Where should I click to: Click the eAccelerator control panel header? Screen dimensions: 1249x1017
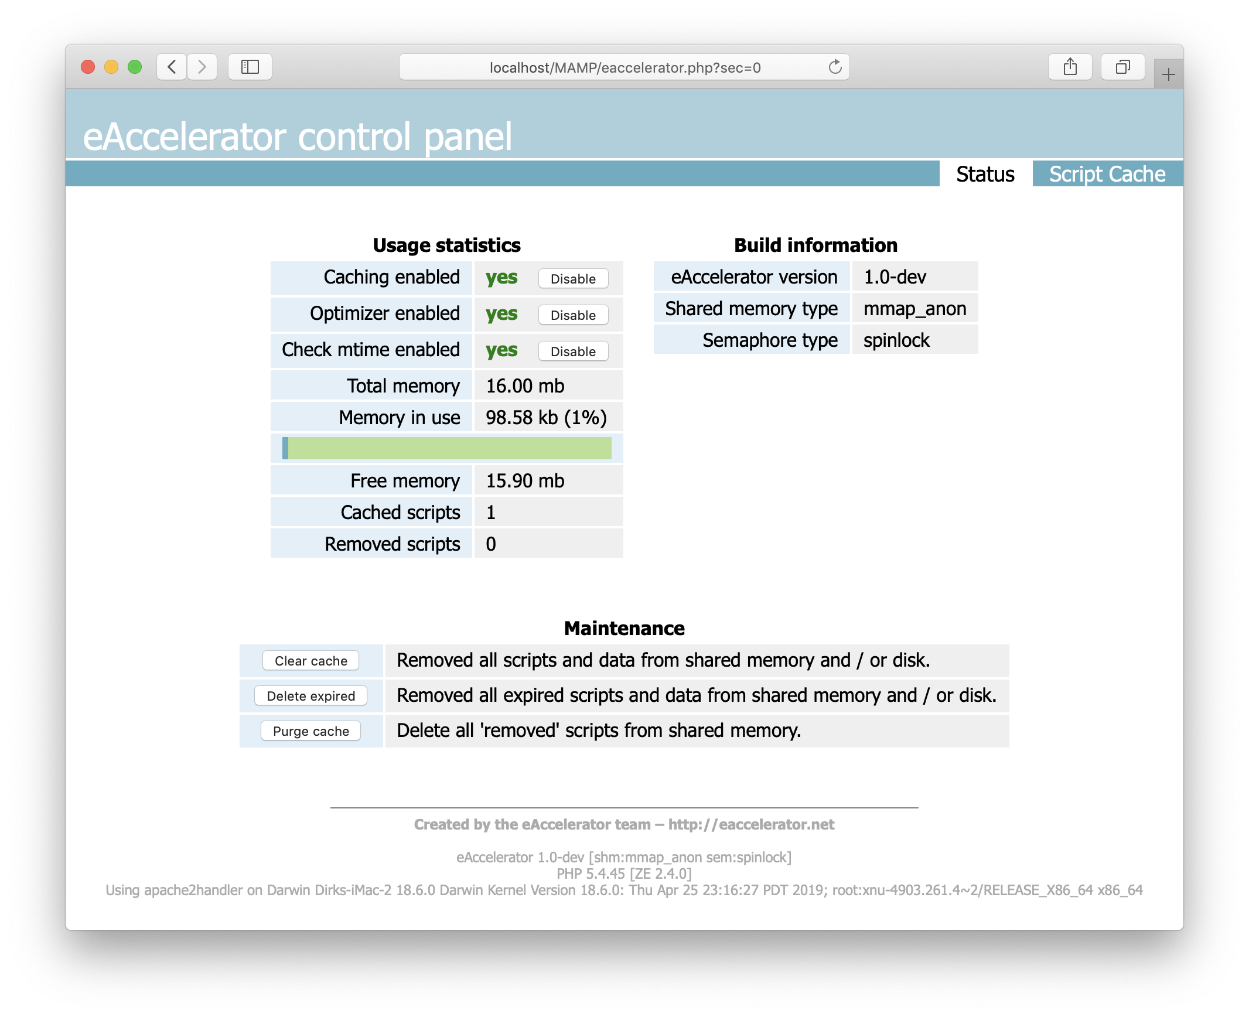tap(298, 136)
